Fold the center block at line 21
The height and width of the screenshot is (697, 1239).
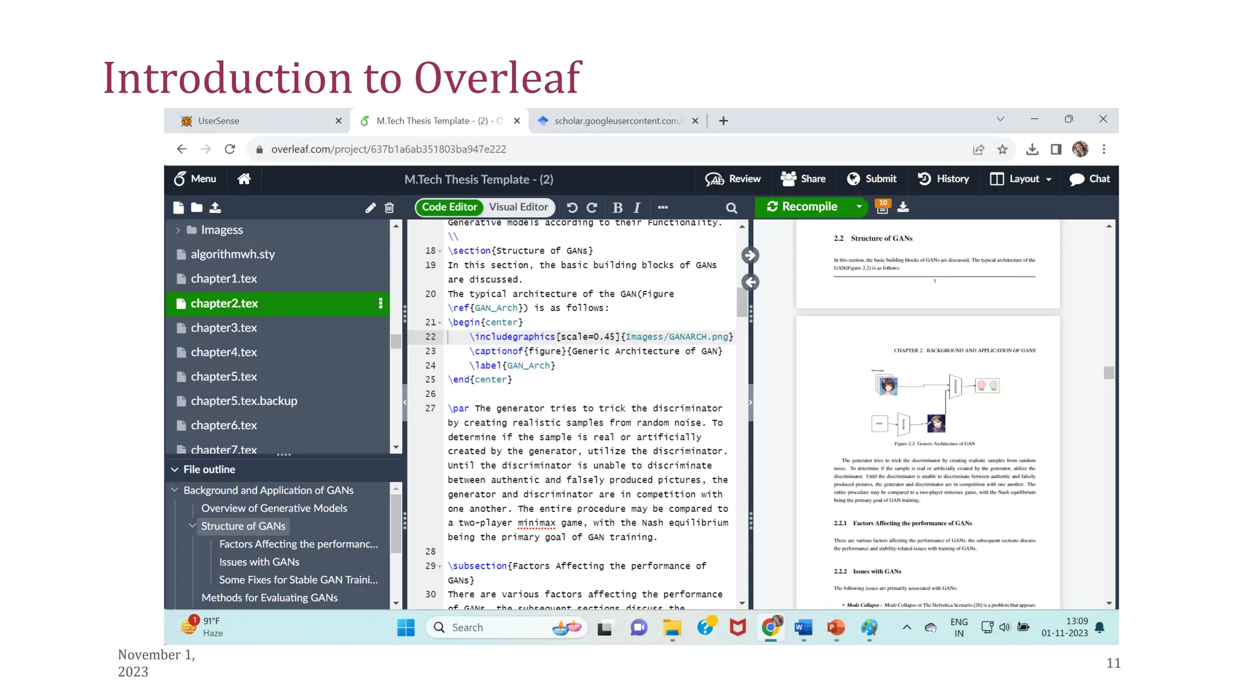(x=440, y=323)
